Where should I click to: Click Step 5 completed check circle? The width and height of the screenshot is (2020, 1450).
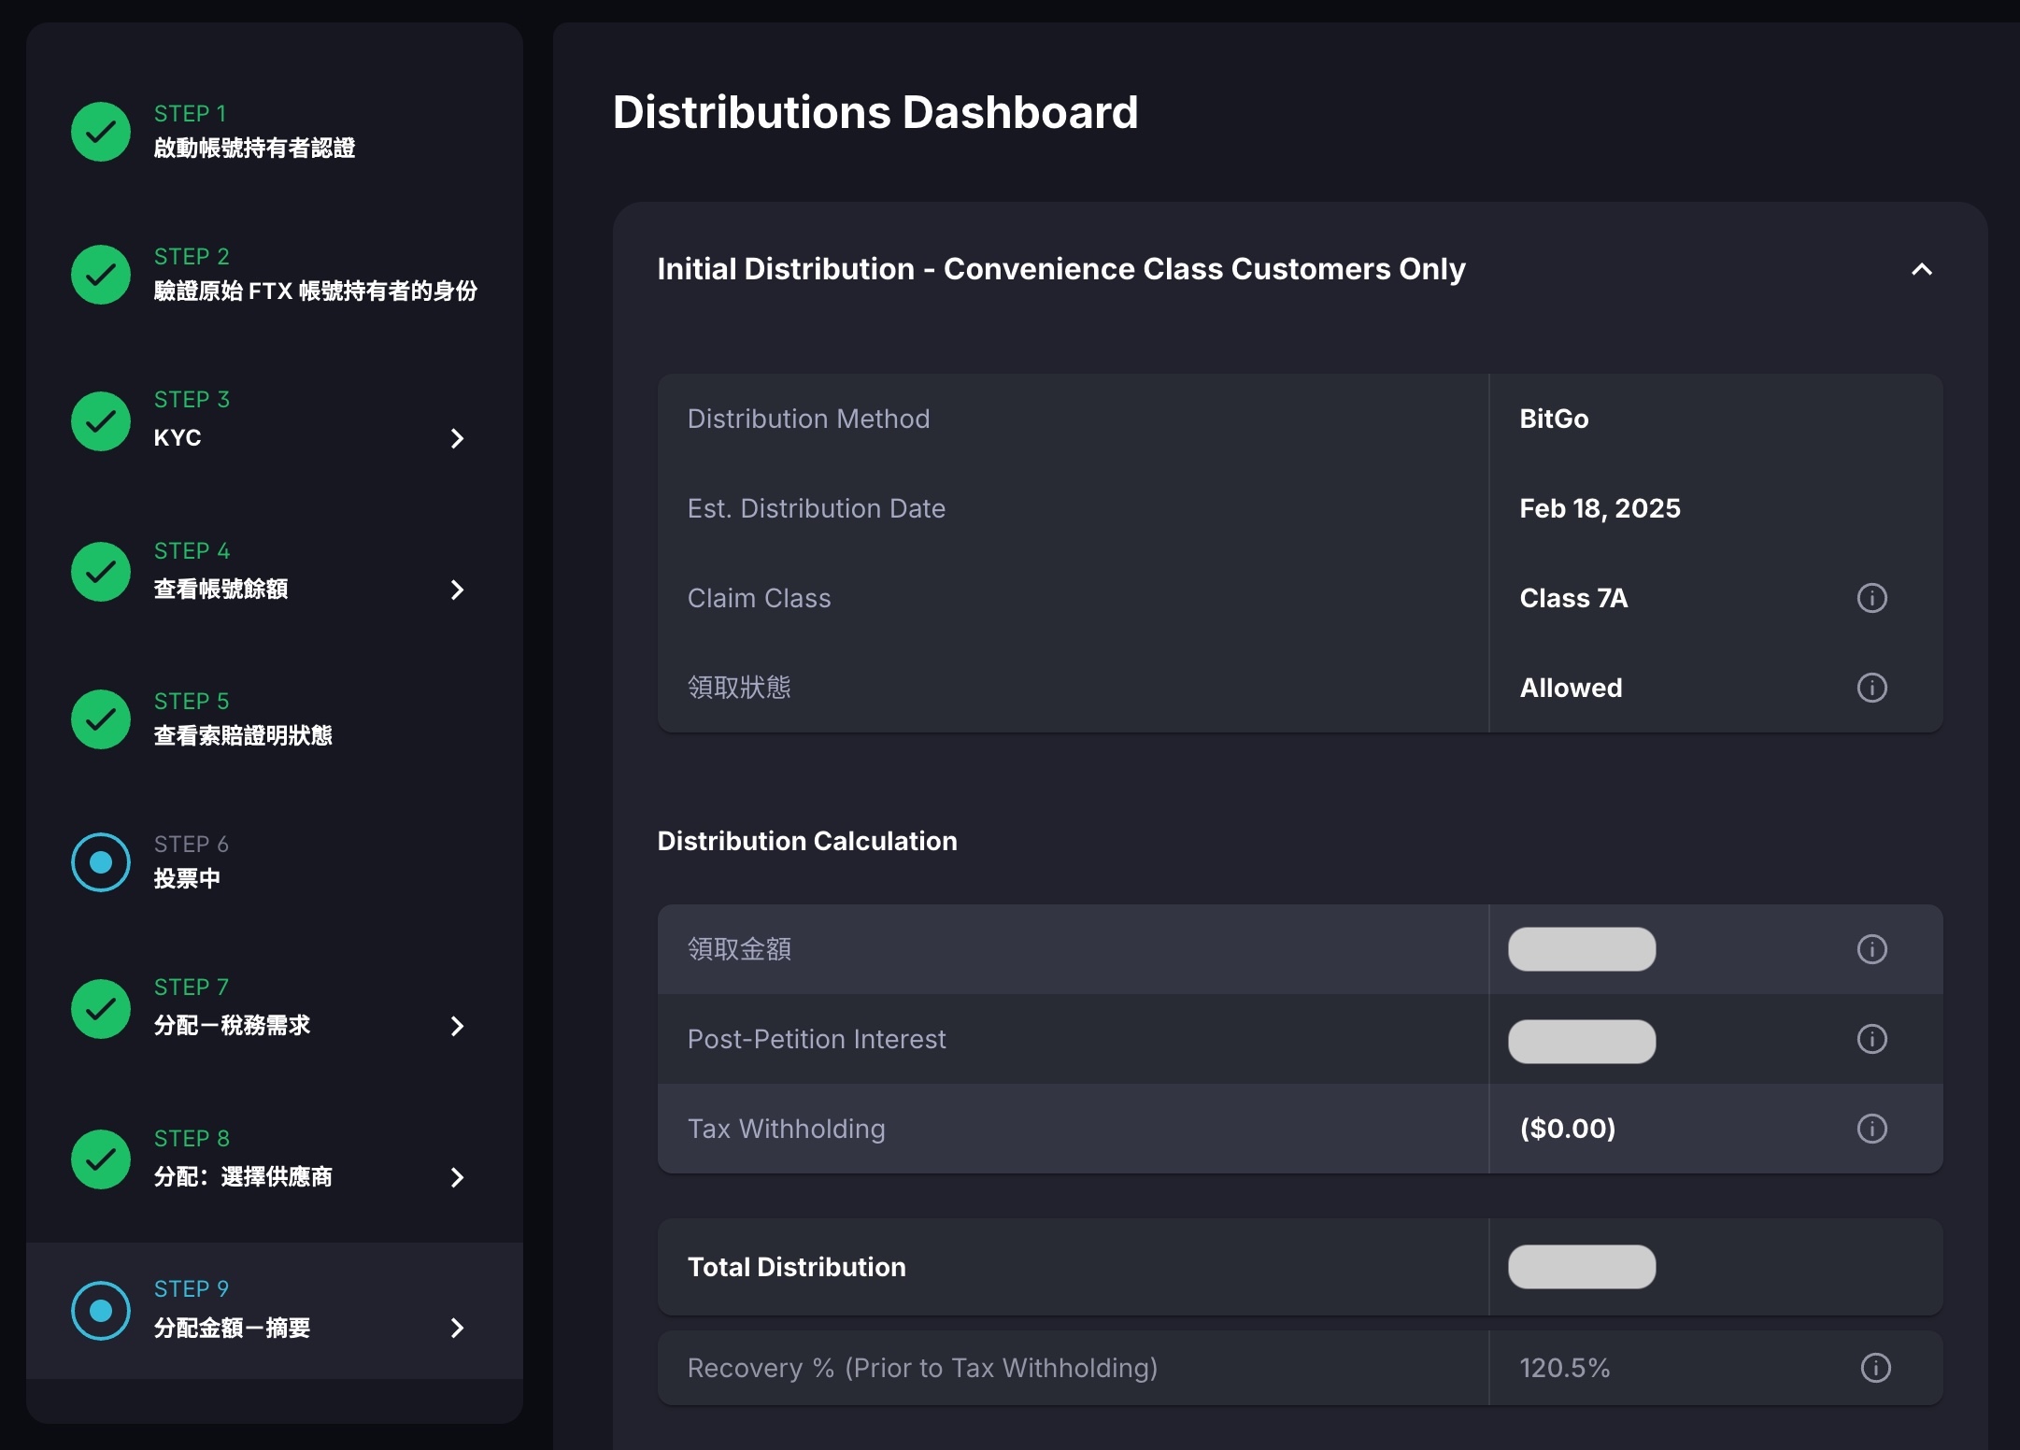(101, 719)
